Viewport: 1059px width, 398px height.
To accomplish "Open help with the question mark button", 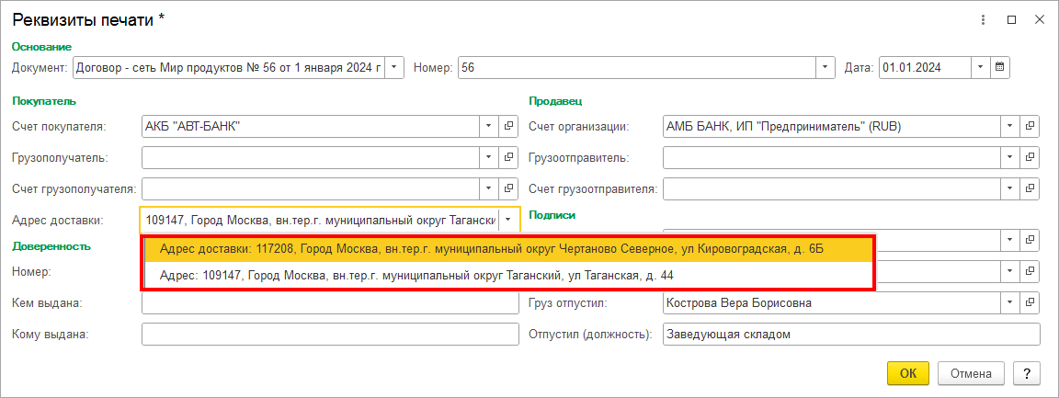I will click(1026, 373).
